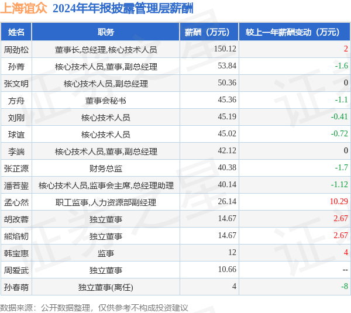Click 胡改蓉's change value 2.67
The image size is (351, 313).
tap(340, 219)
